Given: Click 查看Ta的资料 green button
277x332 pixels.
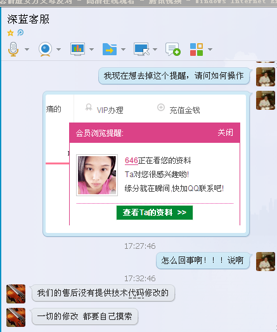Looking at the screenshot, I should point(155,213).
